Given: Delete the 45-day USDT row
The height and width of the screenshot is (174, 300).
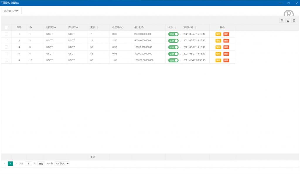Looking at the screenshot, I should tap(226, 54).
